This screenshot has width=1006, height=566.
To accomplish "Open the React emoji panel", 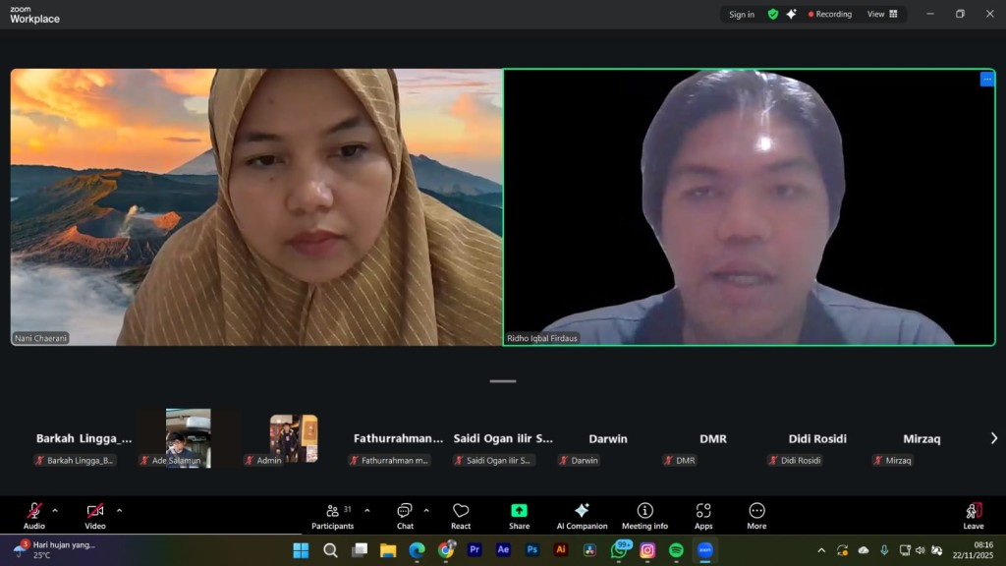I will 460,513.
